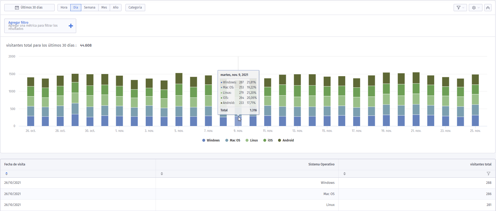Click the Agregar filtro link
The width and height of the screenshot is (496, 211).
click(x=18, y=22)
